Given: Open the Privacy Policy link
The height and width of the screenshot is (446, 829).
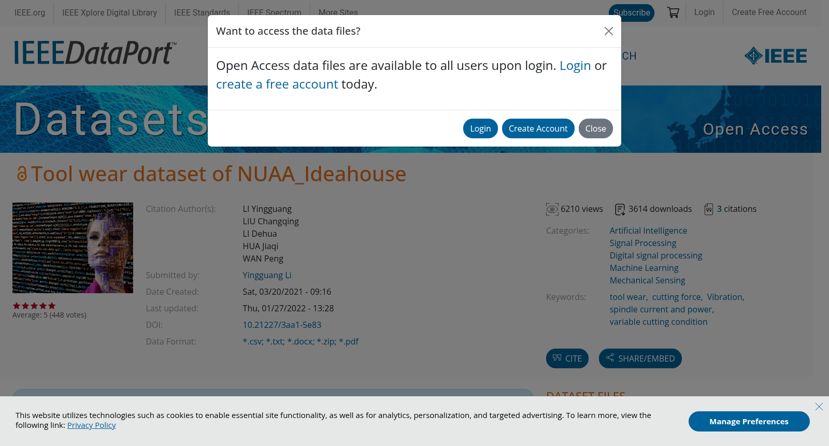Looking at the screenshot, I should click(92, 425).
